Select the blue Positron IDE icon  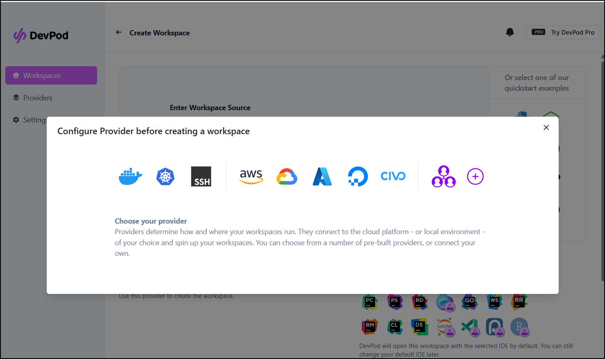(x=495, y=327)
